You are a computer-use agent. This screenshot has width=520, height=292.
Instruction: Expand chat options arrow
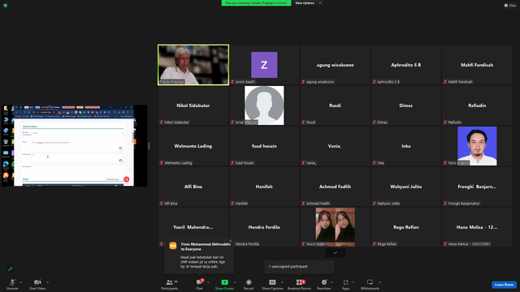pos(208,282)
